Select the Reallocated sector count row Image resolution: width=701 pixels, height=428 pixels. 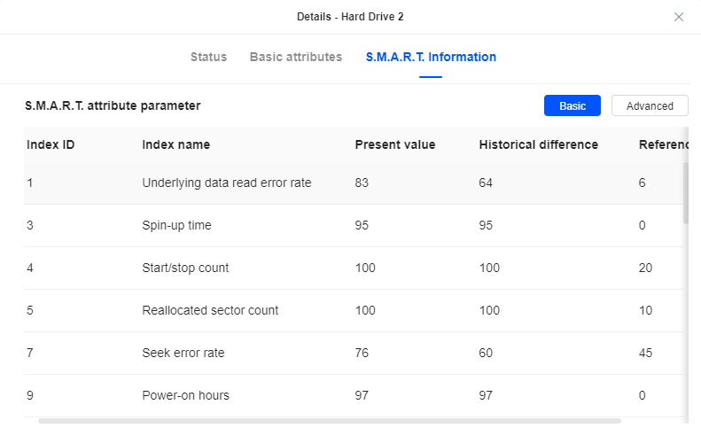click(210, 310)
